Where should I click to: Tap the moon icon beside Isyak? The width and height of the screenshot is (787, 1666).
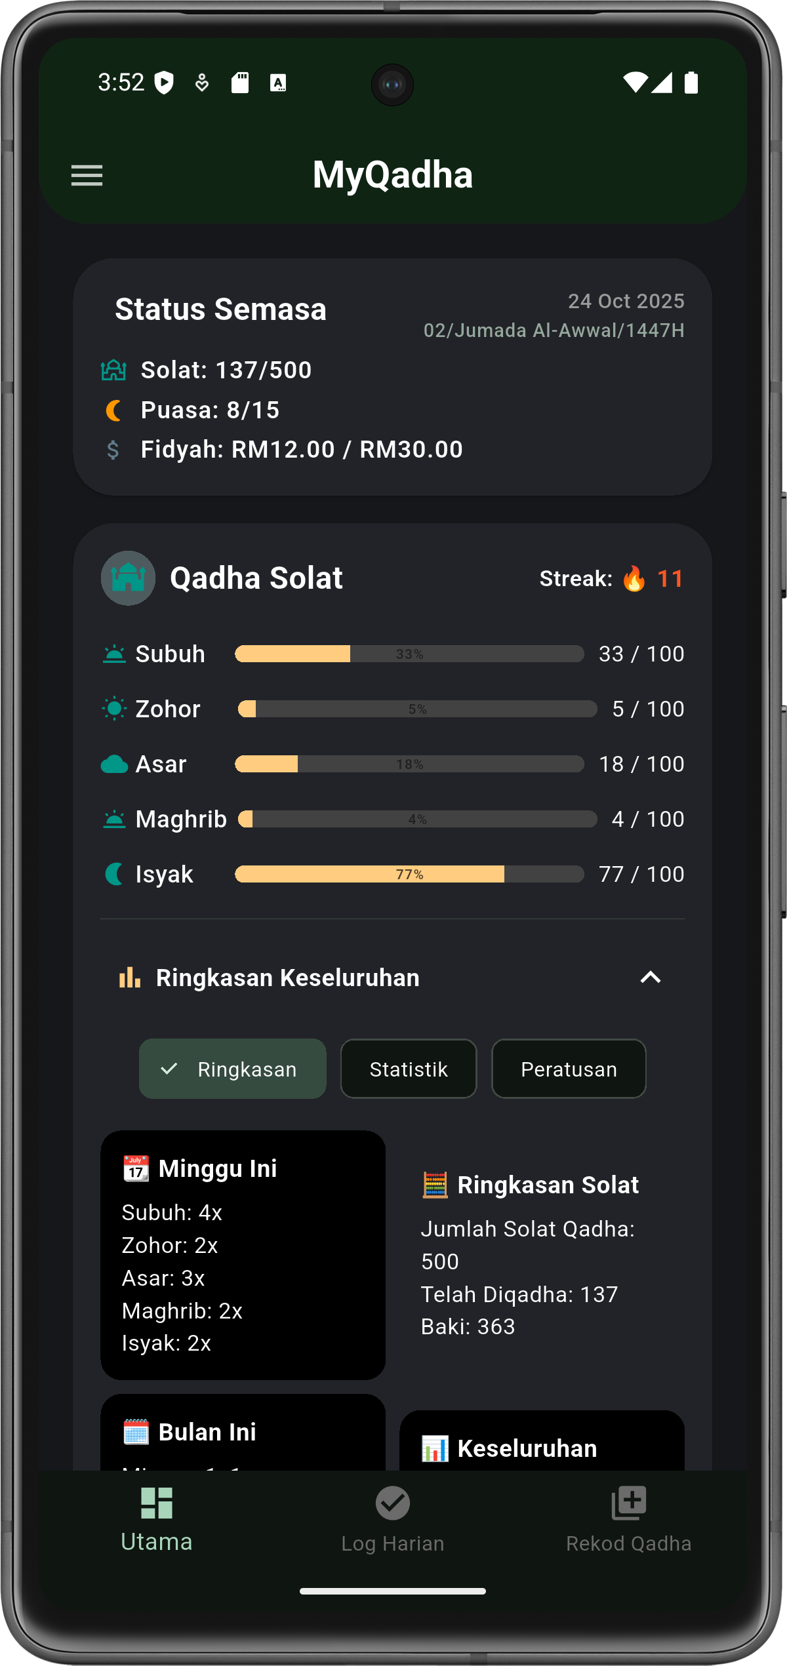pyautogui.click(x=114, y=874)
